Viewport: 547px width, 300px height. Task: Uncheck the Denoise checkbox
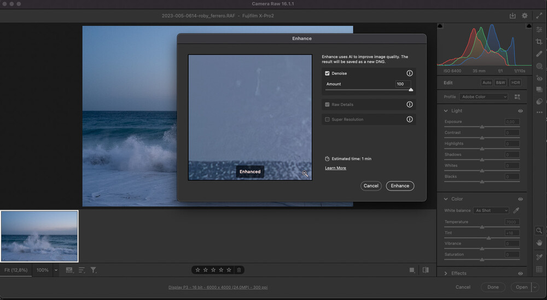pyautogui.click(x=327, y=73)
